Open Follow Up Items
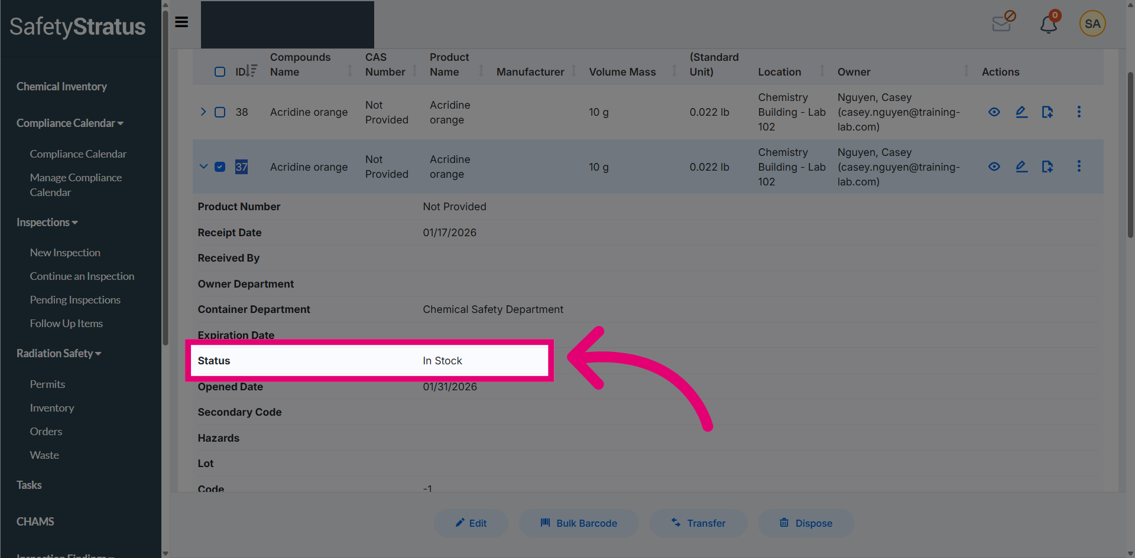The width and height of the screenshot is (1135, 558). [66, 323]
